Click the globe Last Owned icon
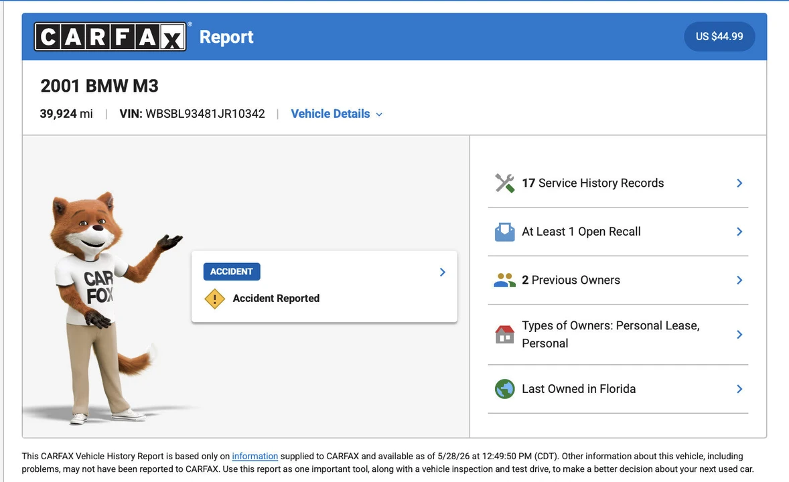Viewport: 789px width, 482px height. 504,389
